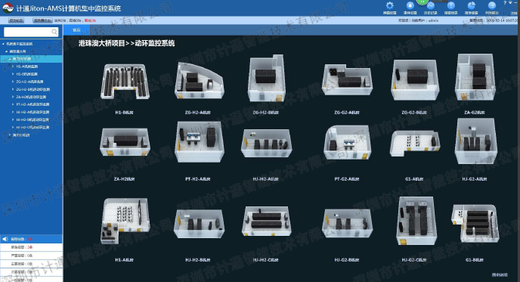Toggle the alarm speaker sound icon
The height and width of the screenshot is (282, 520).
coord(5,239)
